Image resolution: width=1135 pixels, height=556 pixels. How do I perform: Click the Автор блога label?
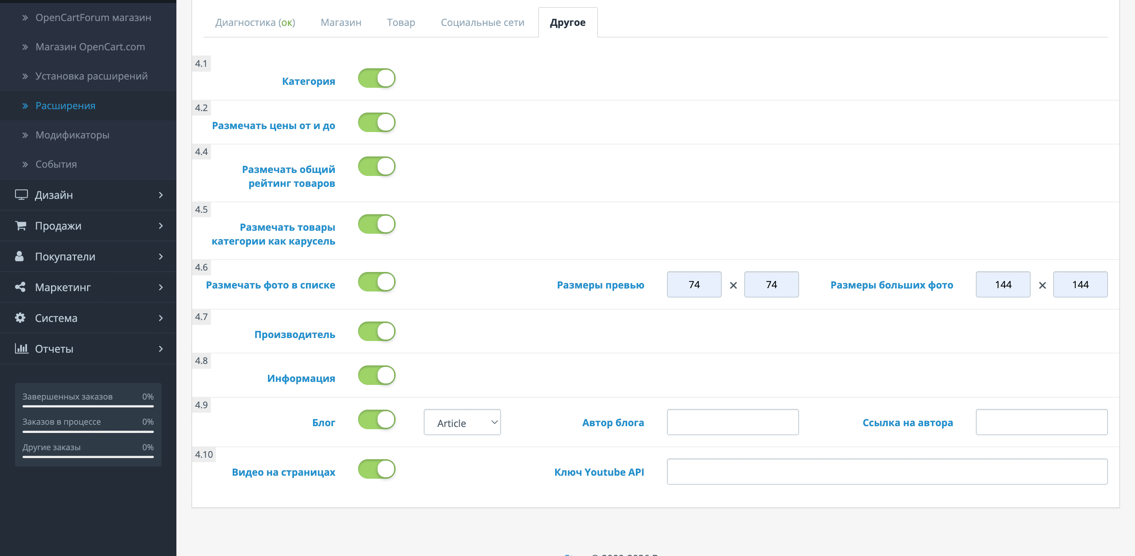pos(613,423)
